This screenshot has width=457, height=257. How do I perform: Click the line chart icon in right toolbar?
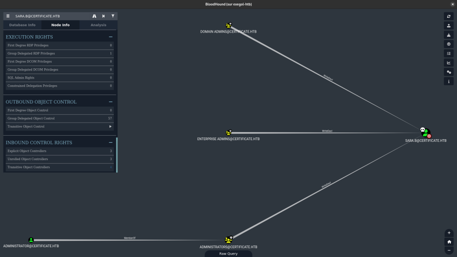click(449, 63)
